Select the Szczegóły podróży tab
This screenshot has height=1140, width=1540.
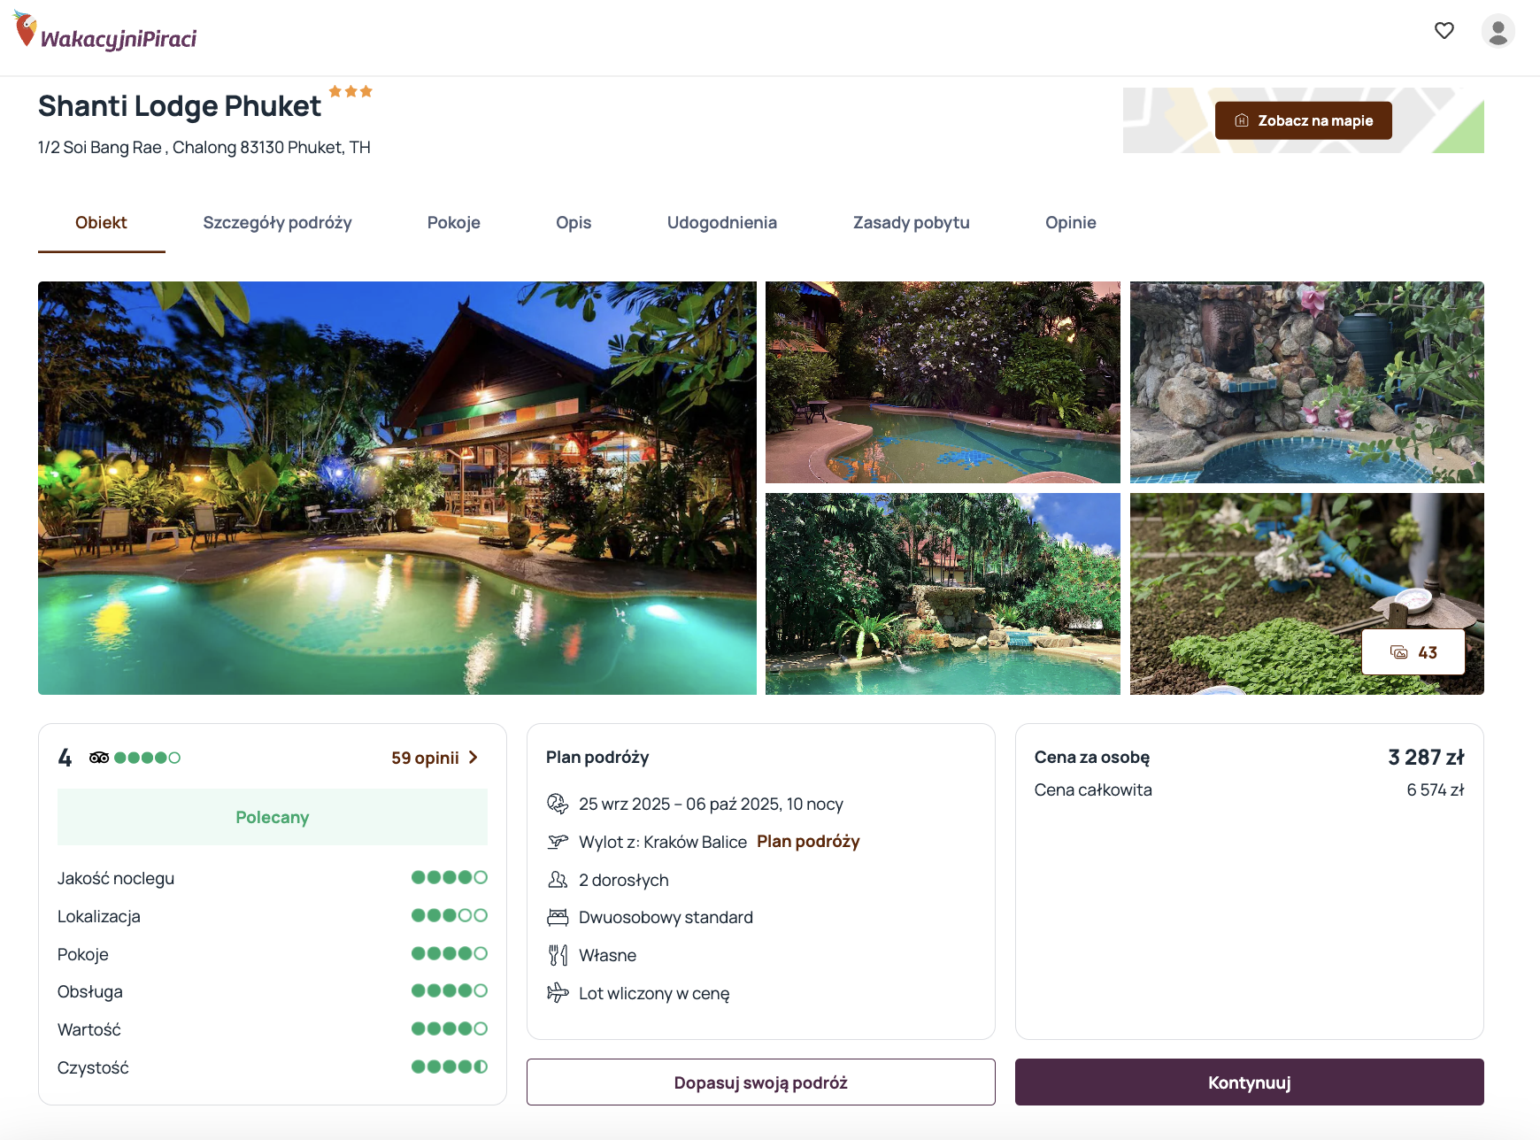pyautogui.click(x=277, y=223)
